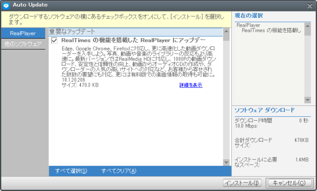
Task: Open the 詳細を表示 link
Action: click(x=191, y=85)
